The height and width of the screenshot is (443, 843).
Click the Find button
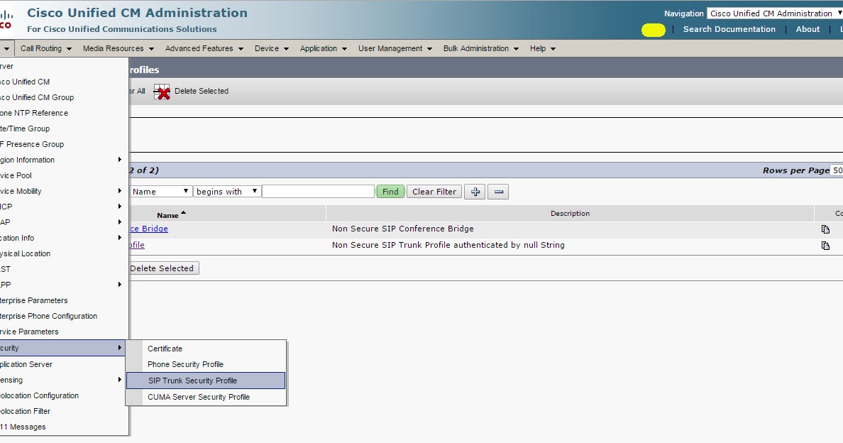point(390,192)
